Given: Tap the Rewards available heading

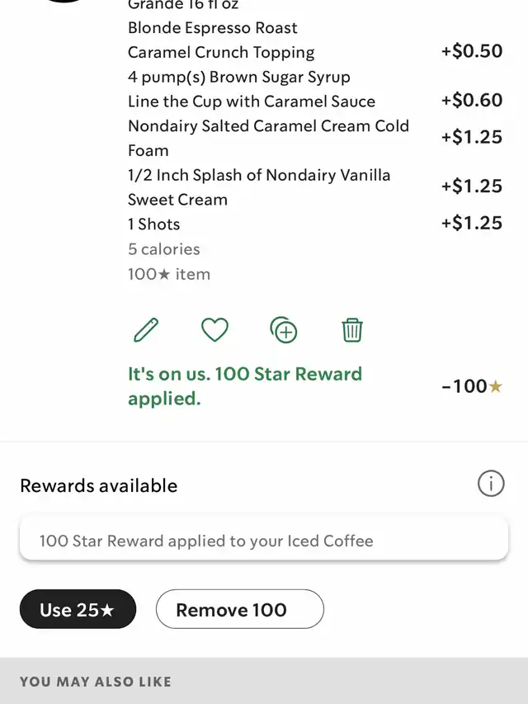Looking at the screenshot, I should tap(99, 486).
